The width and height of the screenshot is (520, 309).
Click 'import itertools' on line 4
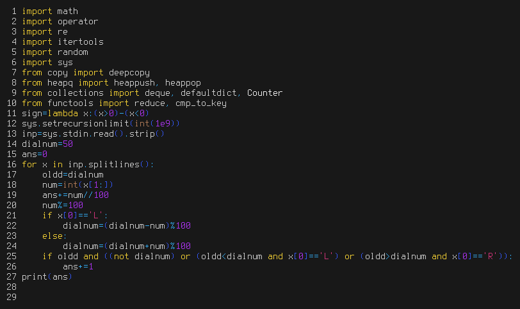click(x=63, y=42)
